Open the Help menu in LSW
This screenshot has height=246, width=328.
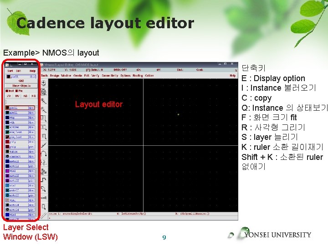[32, 71]
